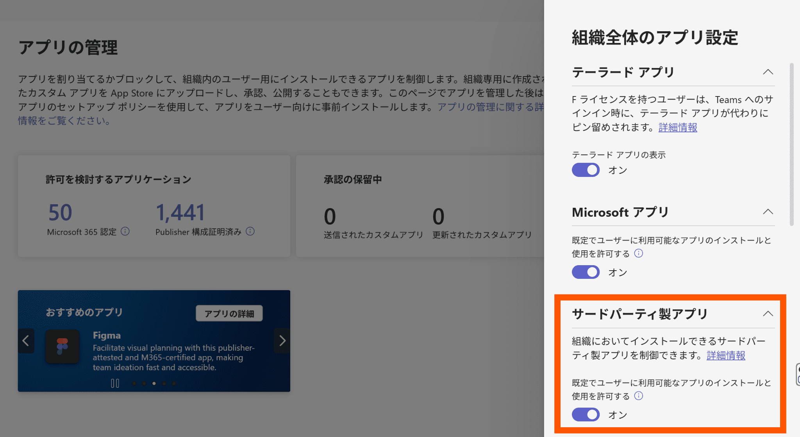Click info icon in サードパーティ製アプリ section
The width and height of the screenshot is (800, 437).
pos(638,396)
